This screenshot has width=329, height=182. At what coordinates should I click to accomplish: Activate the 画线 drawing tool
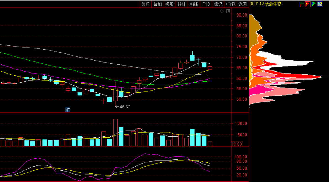(x=194, y=4)
